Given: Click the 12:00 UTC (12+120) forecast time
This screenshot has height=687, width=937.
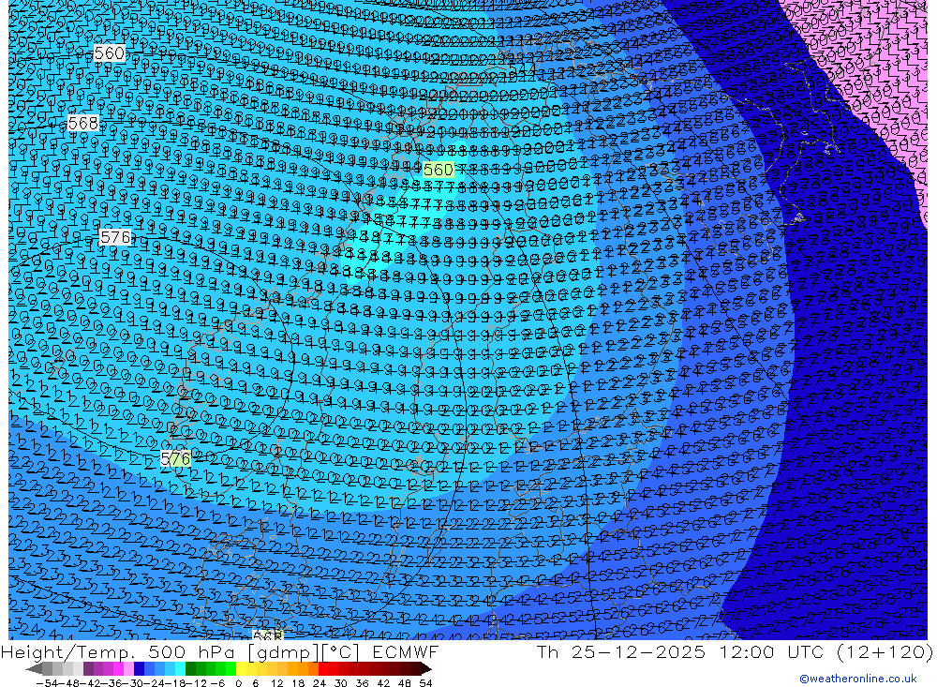Looking at the screenshot, I should (x=825, y=651).
